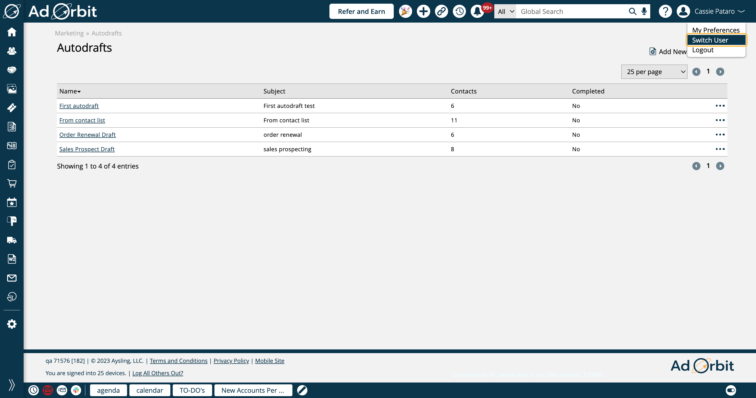
Task: Click Log All Others Out link
Action: click(x=157, y=373)
